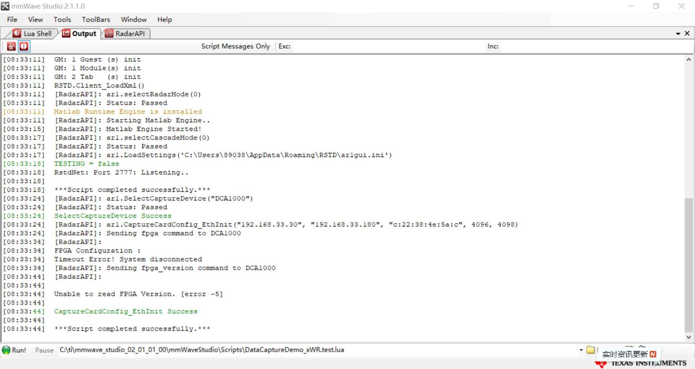Click the script file path field
Image resolution: width=695 pixels, height=369 pixels.
click(x=319, y=350)
